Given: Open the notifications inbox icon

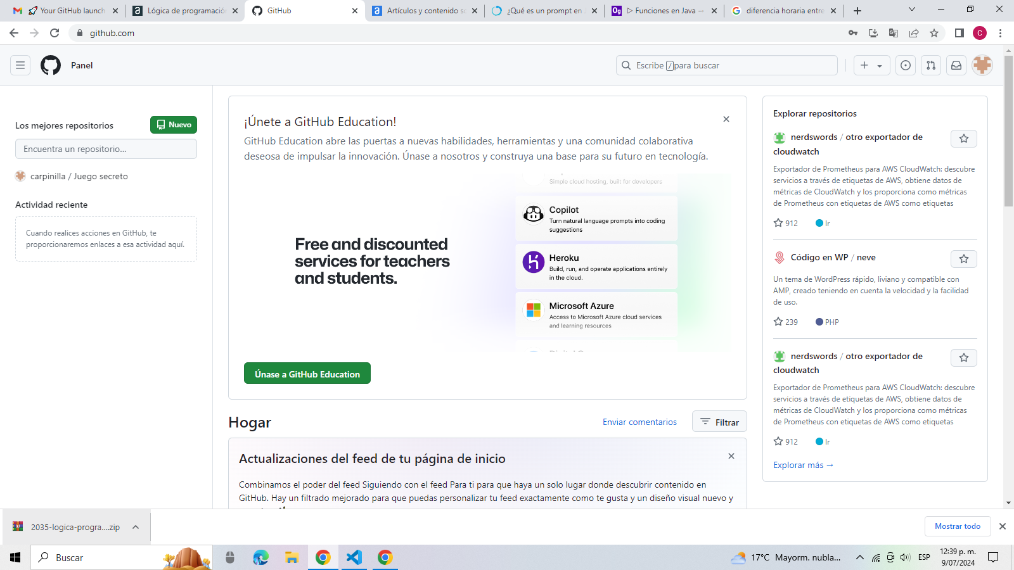Looking at the screenshot, I should point(956,65).
